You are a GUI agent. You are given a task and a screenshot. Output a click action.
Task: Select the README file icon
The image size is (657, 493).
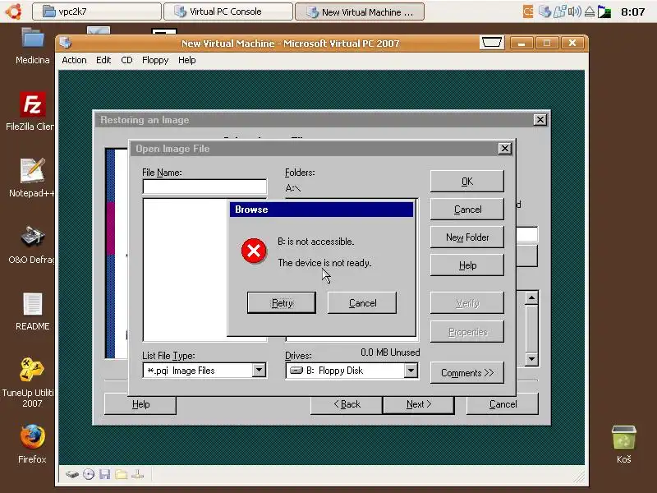tap(32, 311)
